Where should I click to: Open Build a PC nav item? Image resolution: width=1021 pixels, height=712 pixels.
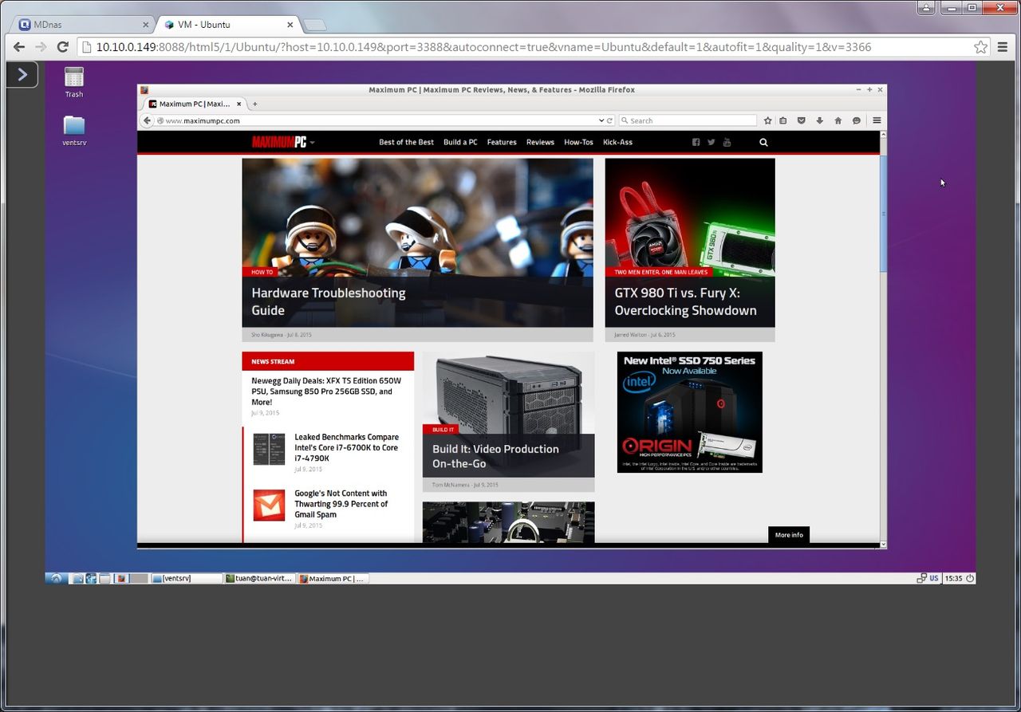tap(460, 142)
